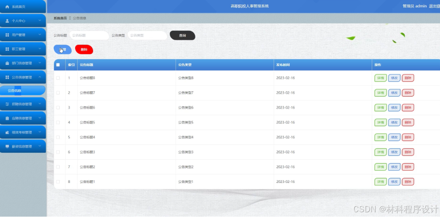Expand the 应聘信息管理 menu chevron
The height and width of the screenshot is (217, 440).
(x=40, y=118)
